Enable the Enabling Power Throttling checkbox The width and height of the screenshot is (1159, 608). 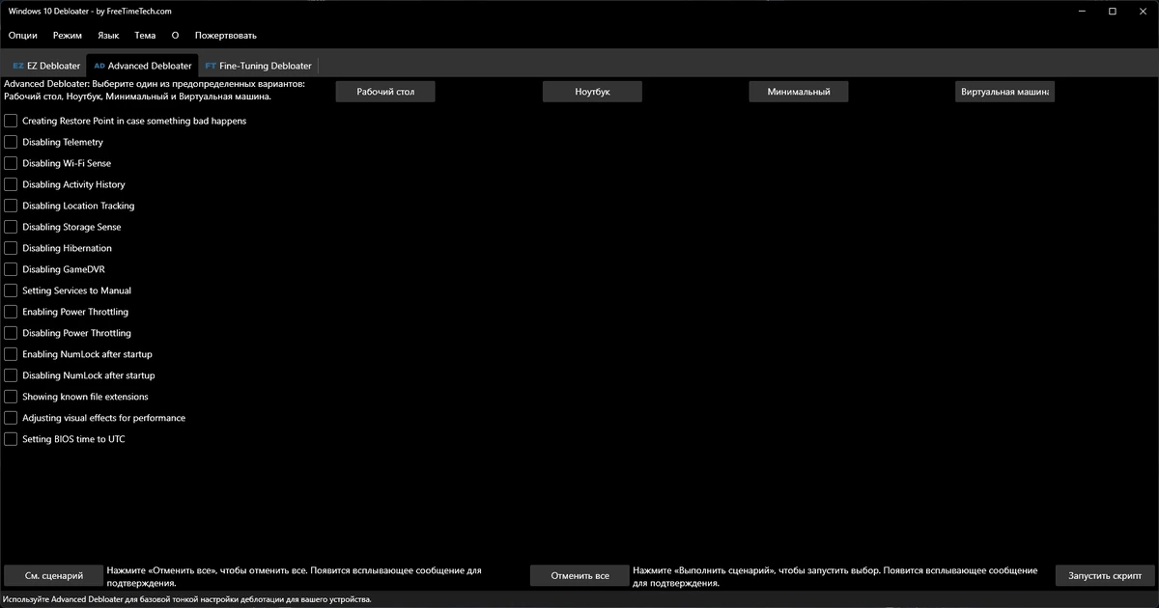click(x=11, y=312)
